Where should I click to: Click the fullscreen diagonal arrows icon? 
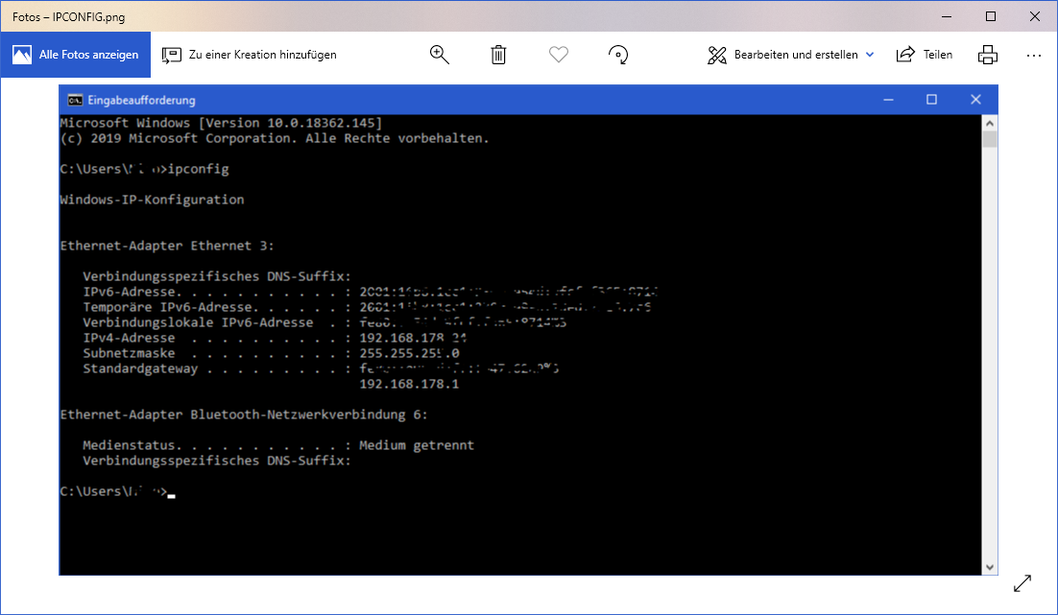[1022, 583]
